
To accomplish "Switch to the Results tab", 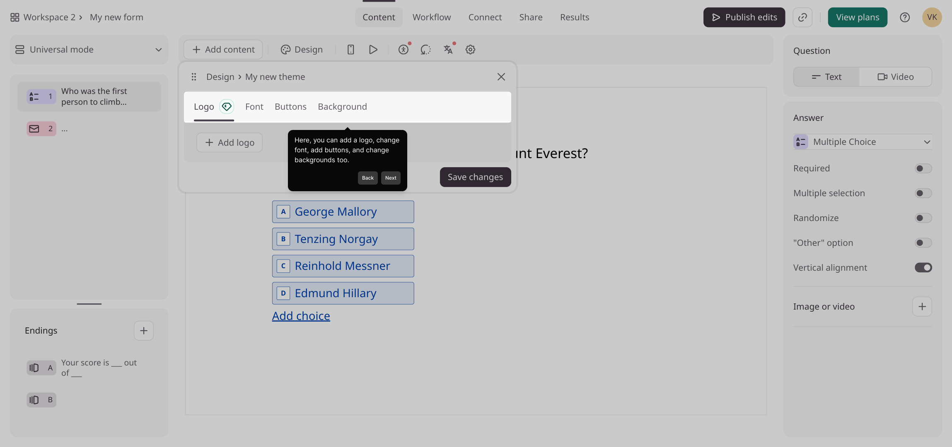I will [575, 17].
